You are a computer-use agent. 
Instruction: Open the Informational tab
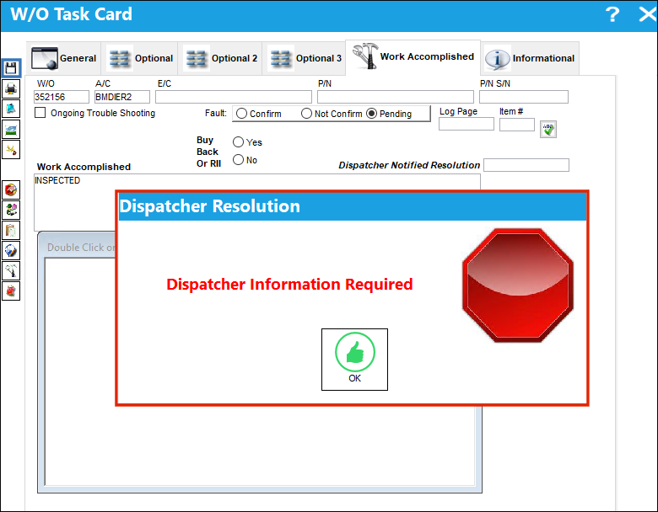pyautogui.click(x=530, y=58)
